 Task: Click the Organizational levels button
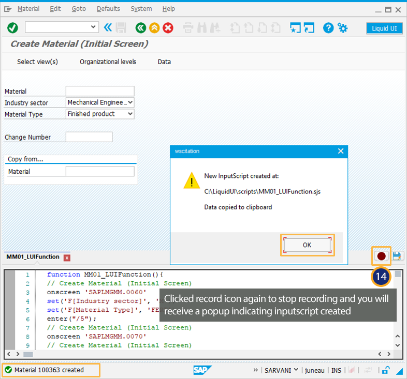tap(108, 62)
